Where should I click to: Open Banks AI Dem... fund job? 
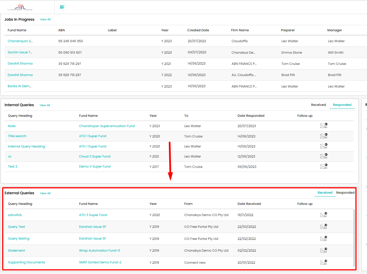pyautogui.click(x=19, y=86)
